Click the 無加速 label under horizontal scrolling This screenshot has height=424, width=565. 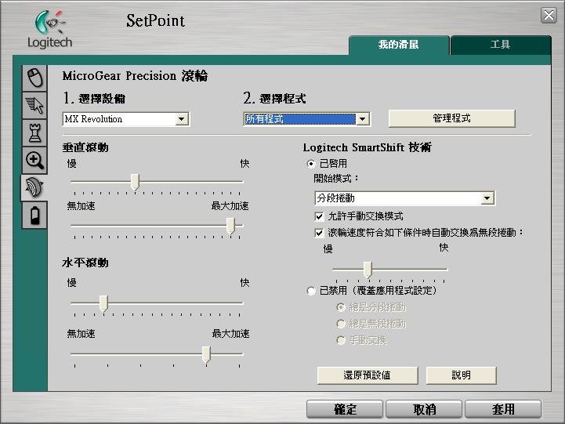point(81,334)
